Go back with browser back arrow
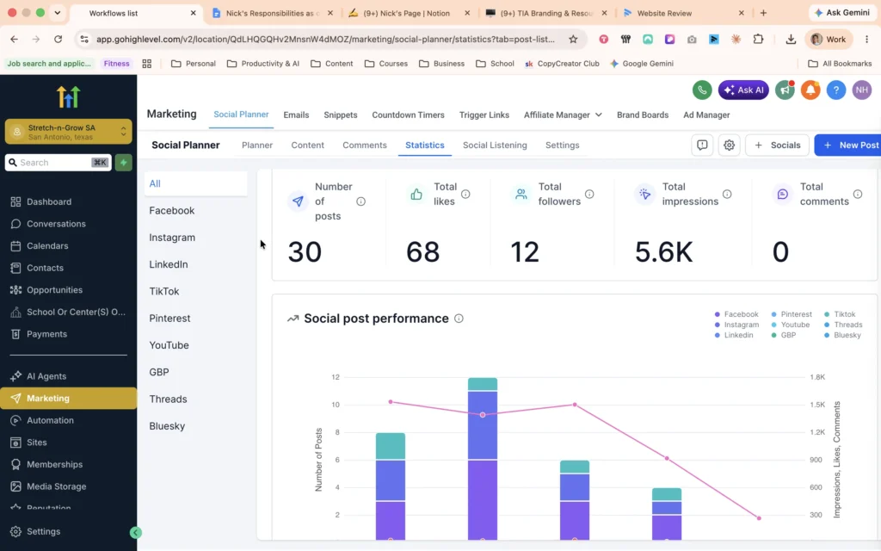 (14, 40)
